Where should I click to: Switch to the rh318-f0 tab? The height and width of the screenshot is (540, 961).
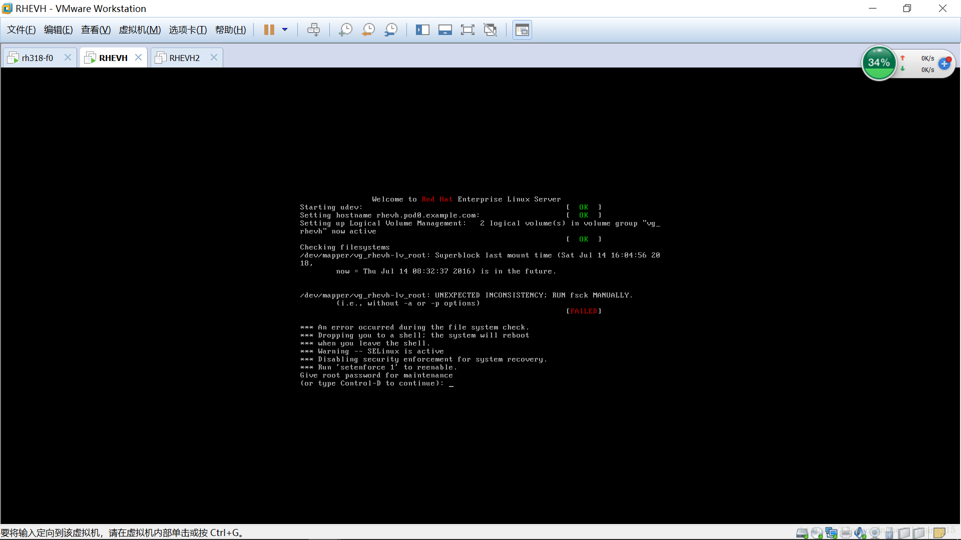[x=38, y=58]
